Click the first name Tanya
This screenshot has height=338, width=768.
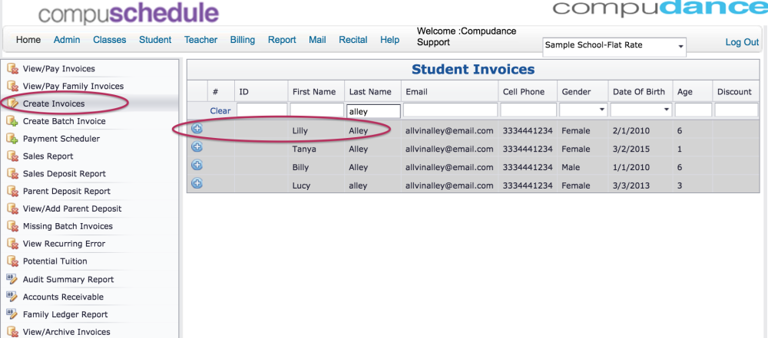coord(304,149)
